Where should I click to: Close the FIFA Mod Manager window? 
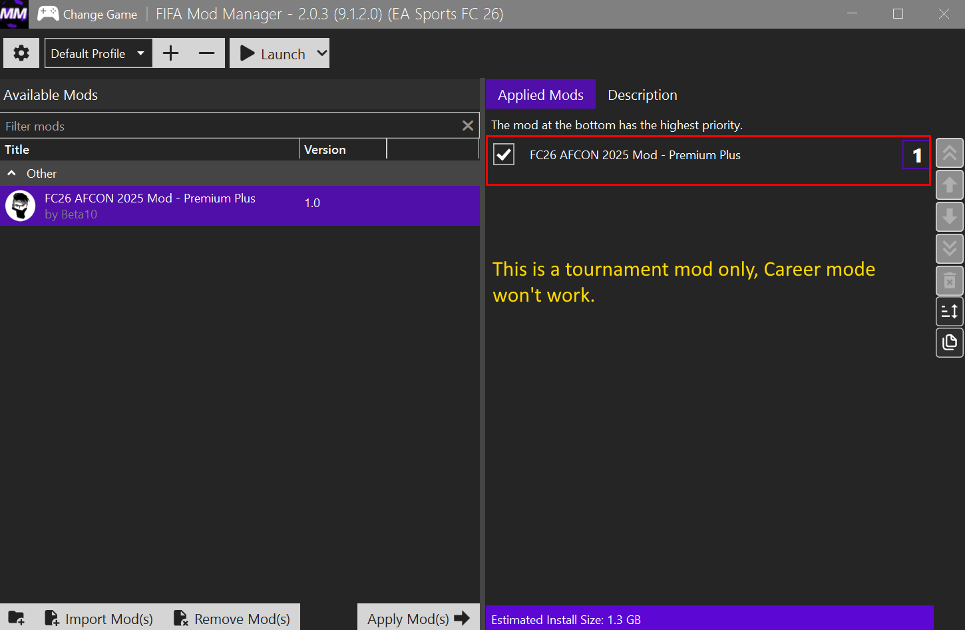coord(944,14)
